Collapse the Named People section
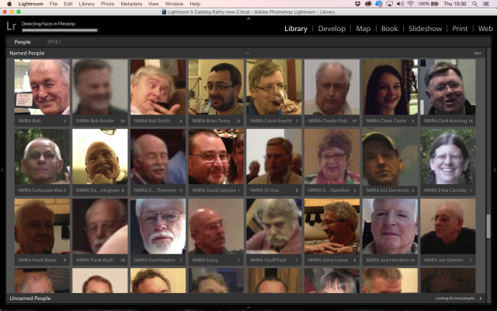497x311 pixels. (x=27, y=54)
